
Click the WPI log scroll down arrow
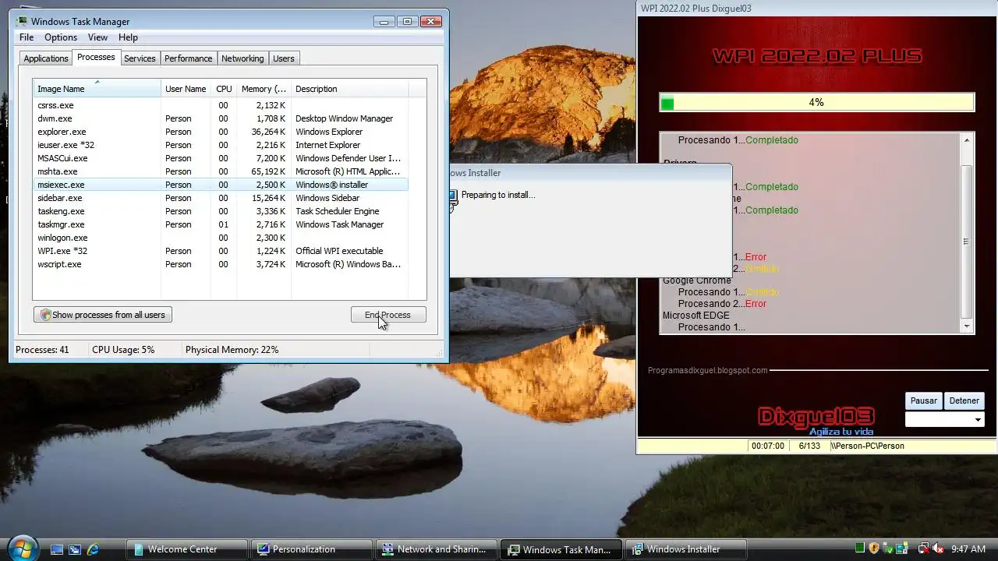click(967, 326)
